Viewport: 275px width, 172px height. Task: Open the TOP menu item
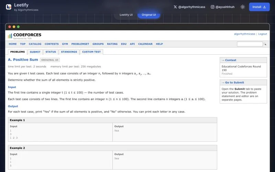pyautogui.click(x=23, y=44)
